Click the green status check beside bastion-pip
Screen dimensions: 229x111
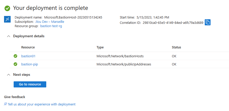pyautogui.click(x=15, y=64)
